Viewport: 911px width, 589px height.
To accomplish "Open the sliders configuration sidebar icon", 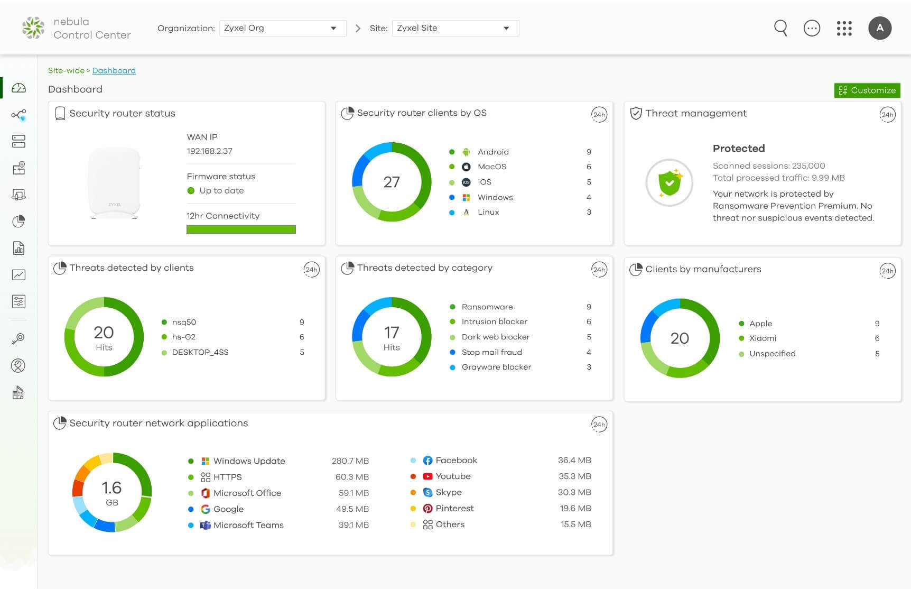I will click(x=18, y=301).
